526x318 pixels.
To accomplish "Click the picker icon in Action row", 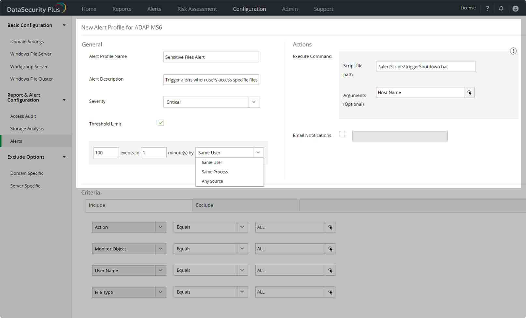I will [x=330, y=227].
